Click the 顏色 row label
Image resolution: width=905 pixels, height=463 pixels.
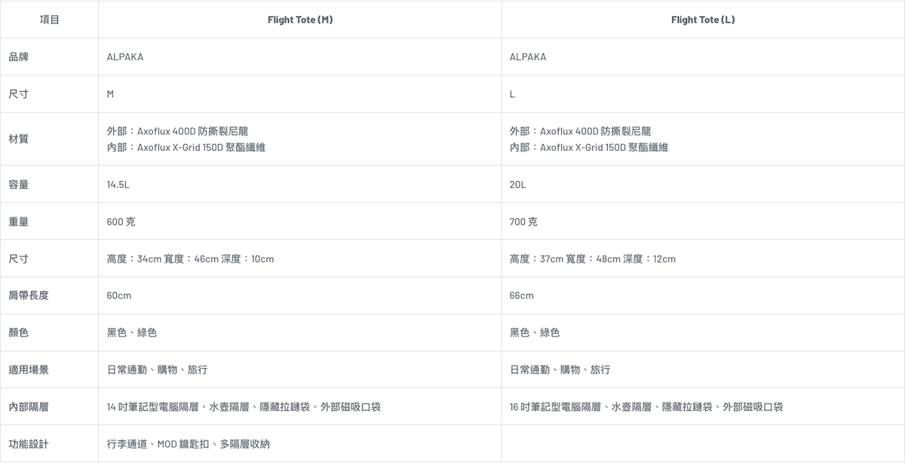(x=19, y=333)
